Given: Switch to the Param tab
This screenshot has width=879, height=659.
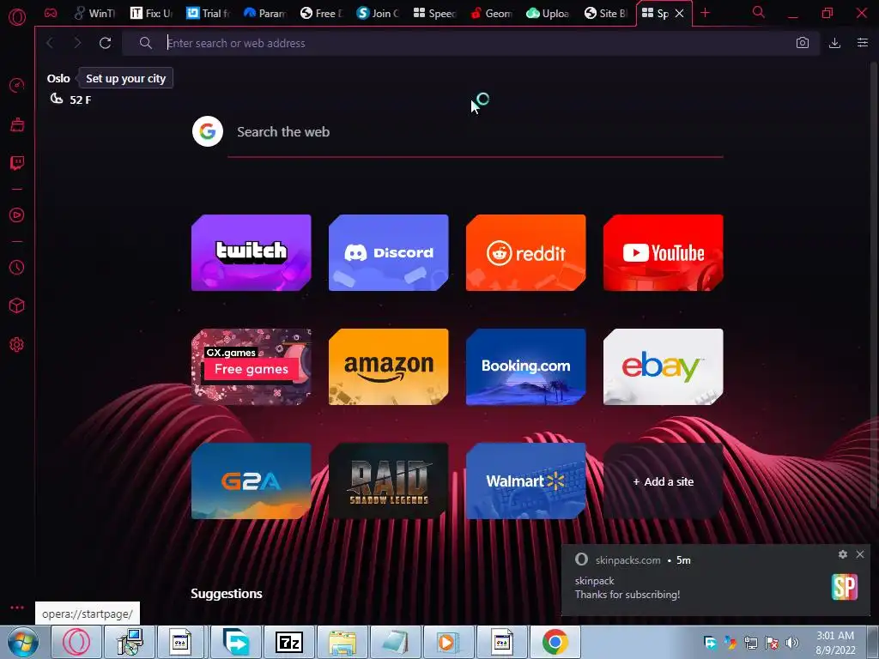Looking at the screenshot, I should (264, 14).
